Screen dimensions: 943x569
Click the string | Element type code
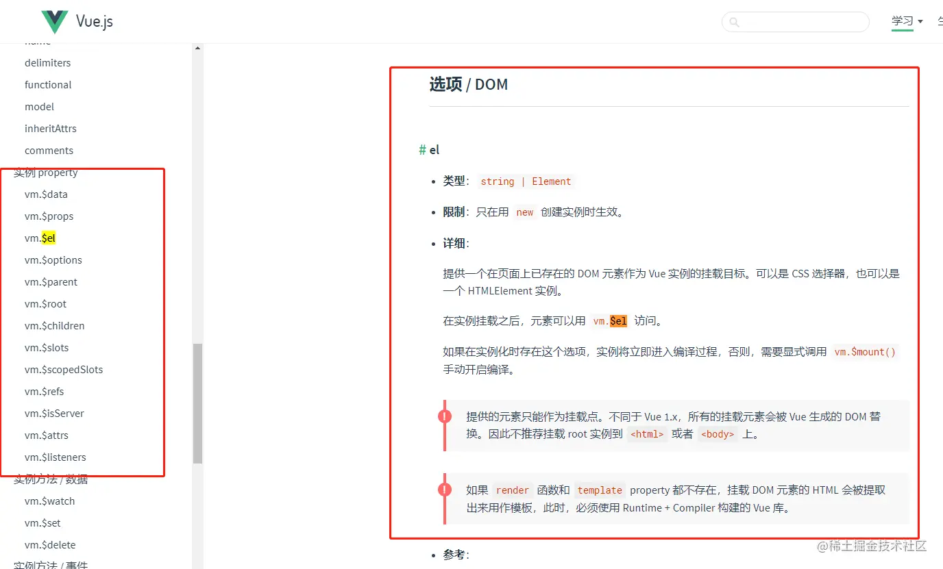pos(526,181)
